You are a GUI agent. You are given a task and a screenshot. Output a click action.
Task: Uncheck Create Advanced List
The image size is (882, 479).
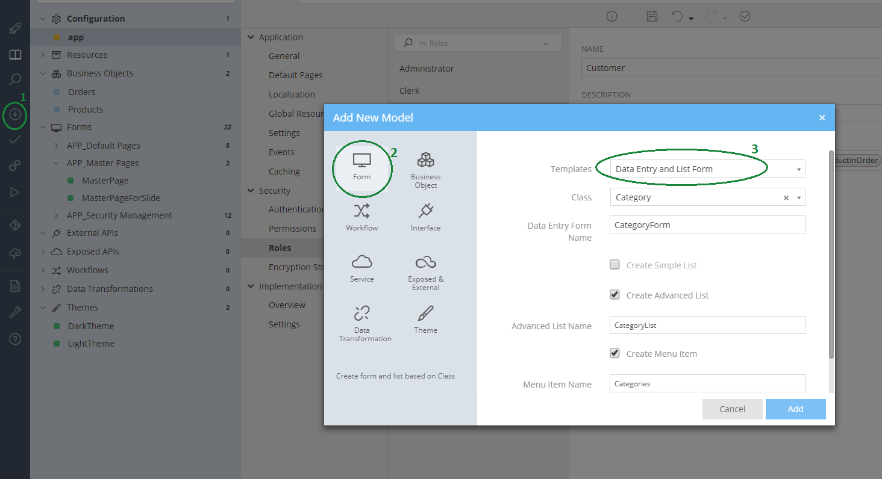615,294
